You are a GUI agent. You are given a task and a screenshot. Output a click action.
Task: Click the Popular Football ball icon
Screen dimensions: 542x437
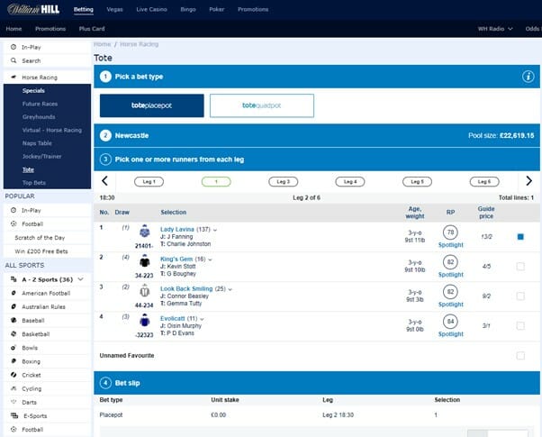point(14,223)
